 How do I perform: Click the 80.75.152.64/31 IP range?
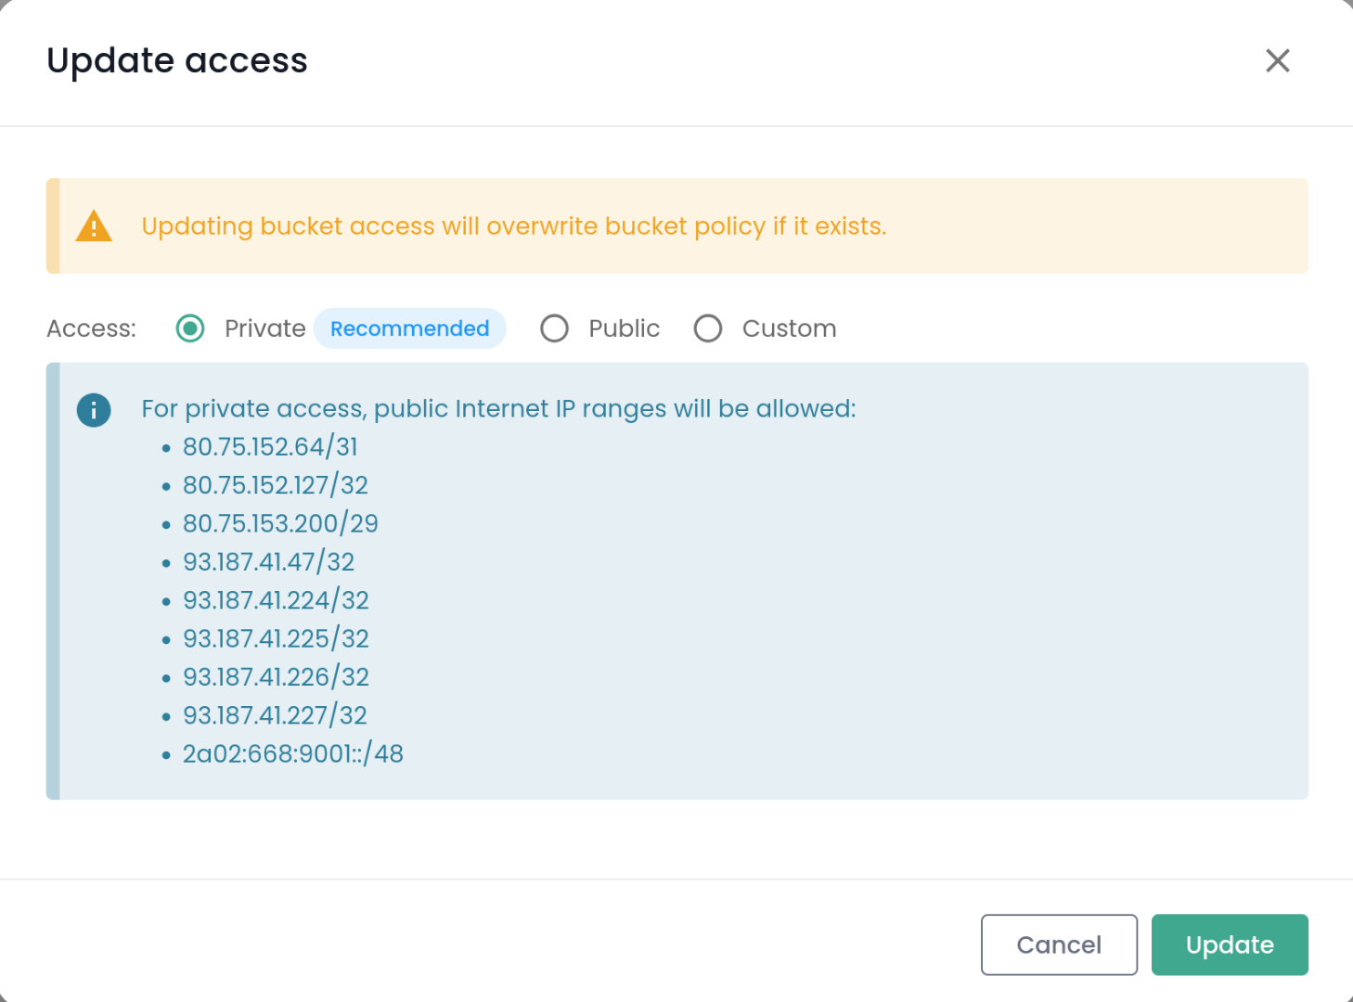pyautogui.click(x=270, y=447)
